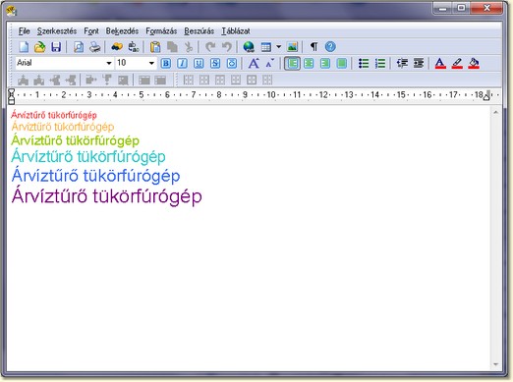Toggle bold formatting
Image resolution: width=513 pixels, height=382 pixels.
point(166,63)
